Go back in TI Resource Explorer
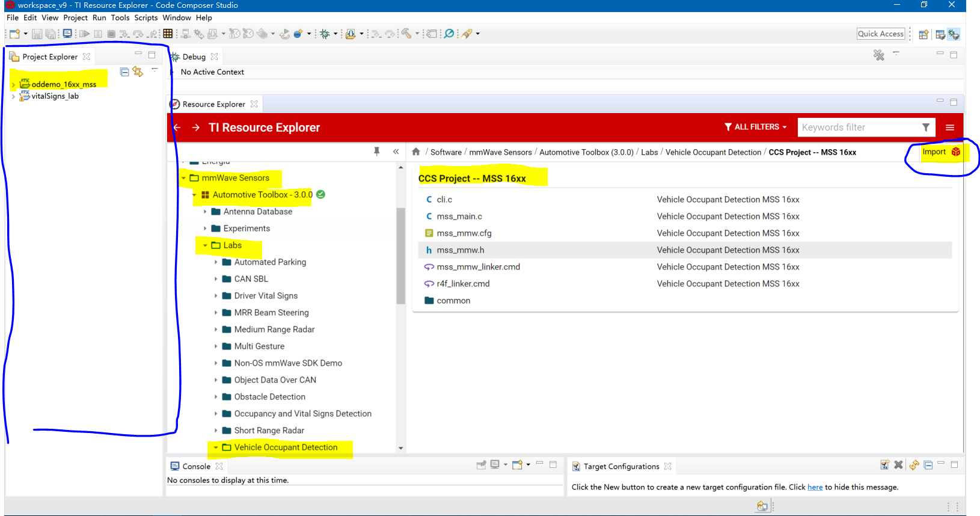The width and height of the screenshot is (980, 516). (177, 127)
